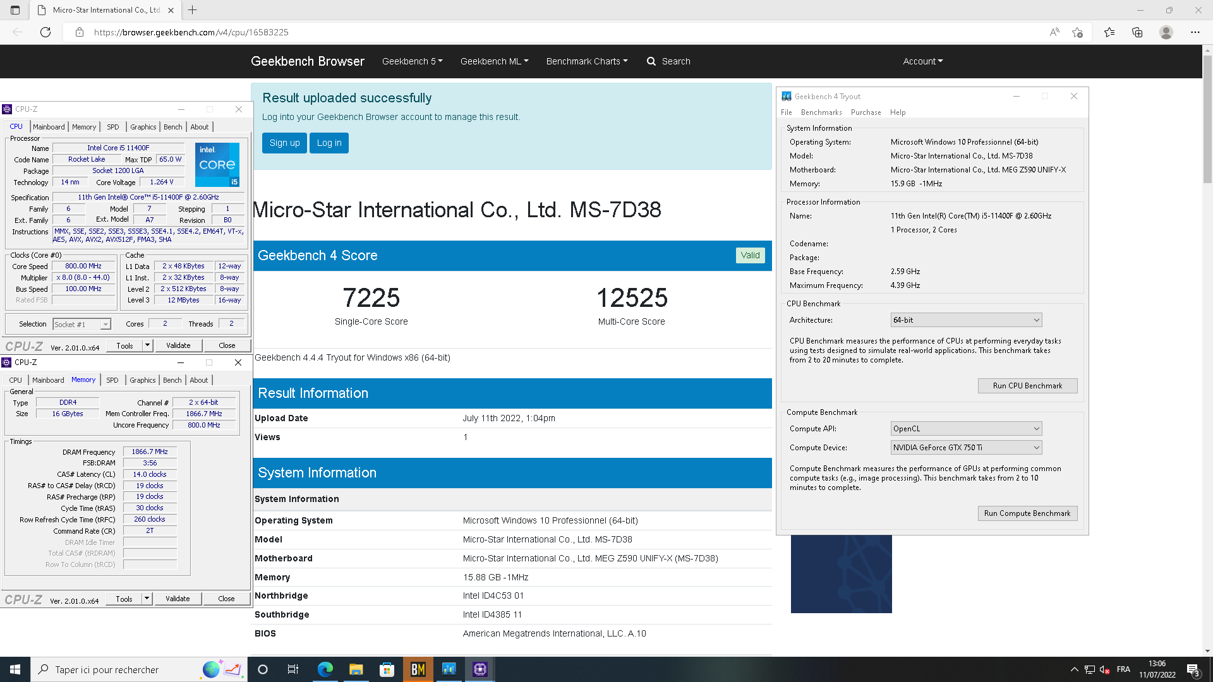Click the Search magnifier icon in Geekbench navbar
This screenshot has height=682, width=1213.
coord(651,61)
